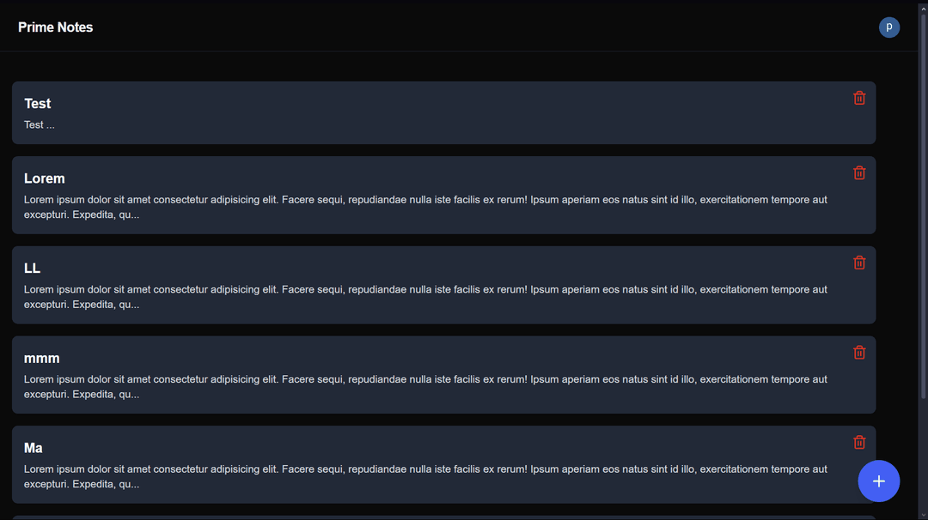Add a new note with plus button
Image resolution: width=928 pixels, height=520 pixels.
[x=878, y=481]
